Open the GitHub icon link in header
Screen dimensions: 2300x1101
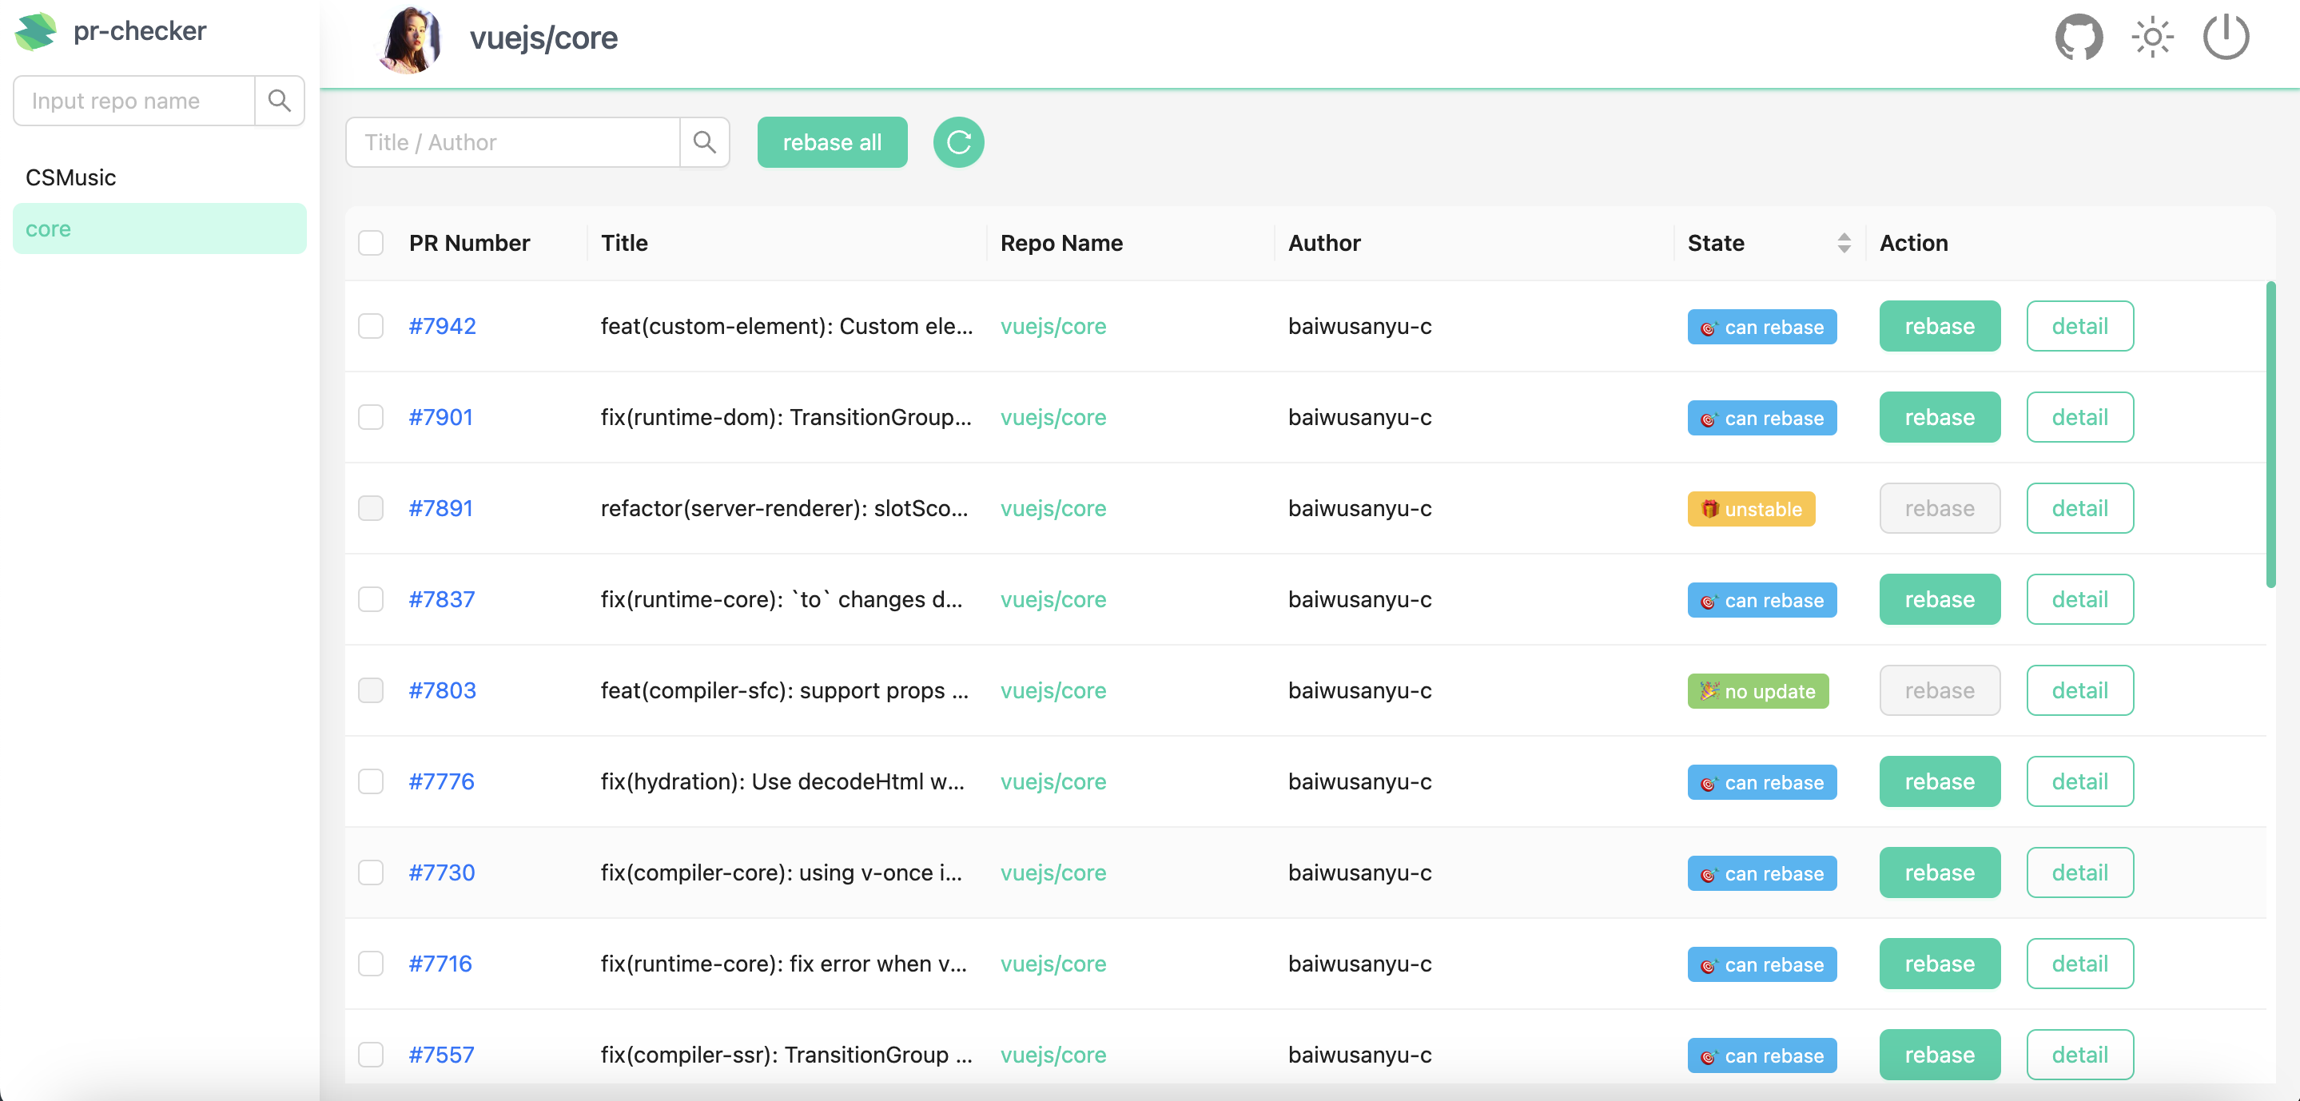[x=2078, y=38]
